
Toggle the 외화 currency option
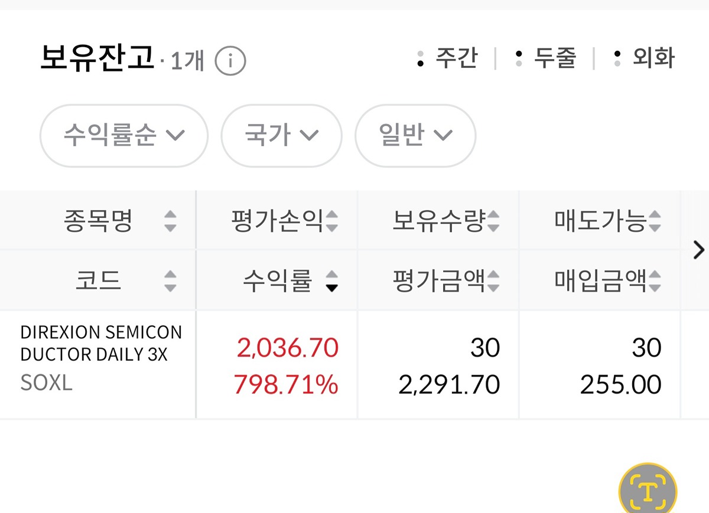pos(645,58)
